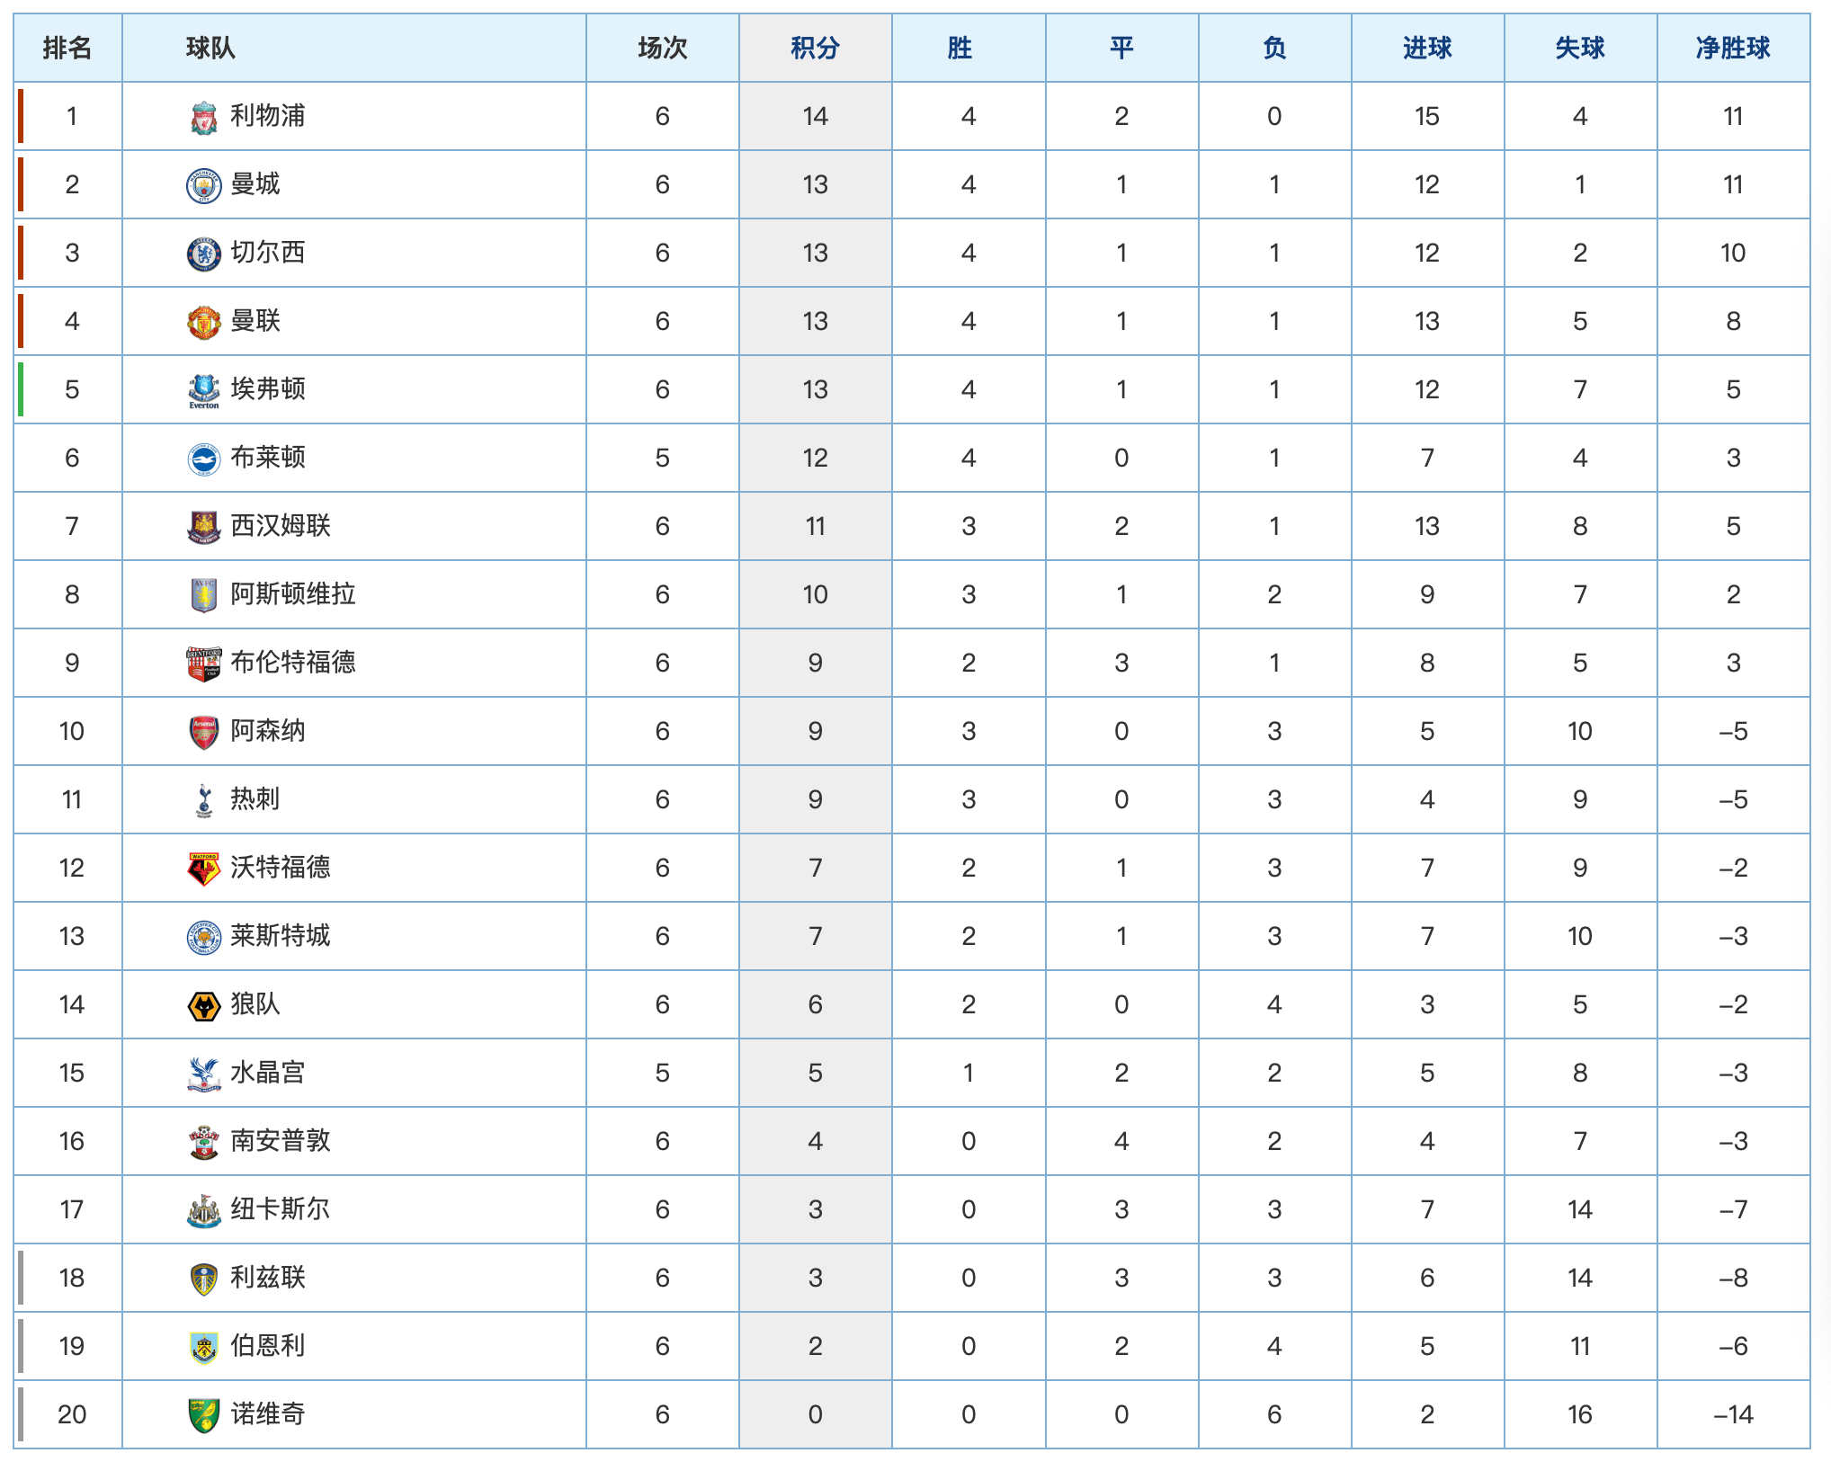Viewport: 1831px width, 1462px height.
Task: Click the Manchester United crest icon
Action: click(204, 322)
